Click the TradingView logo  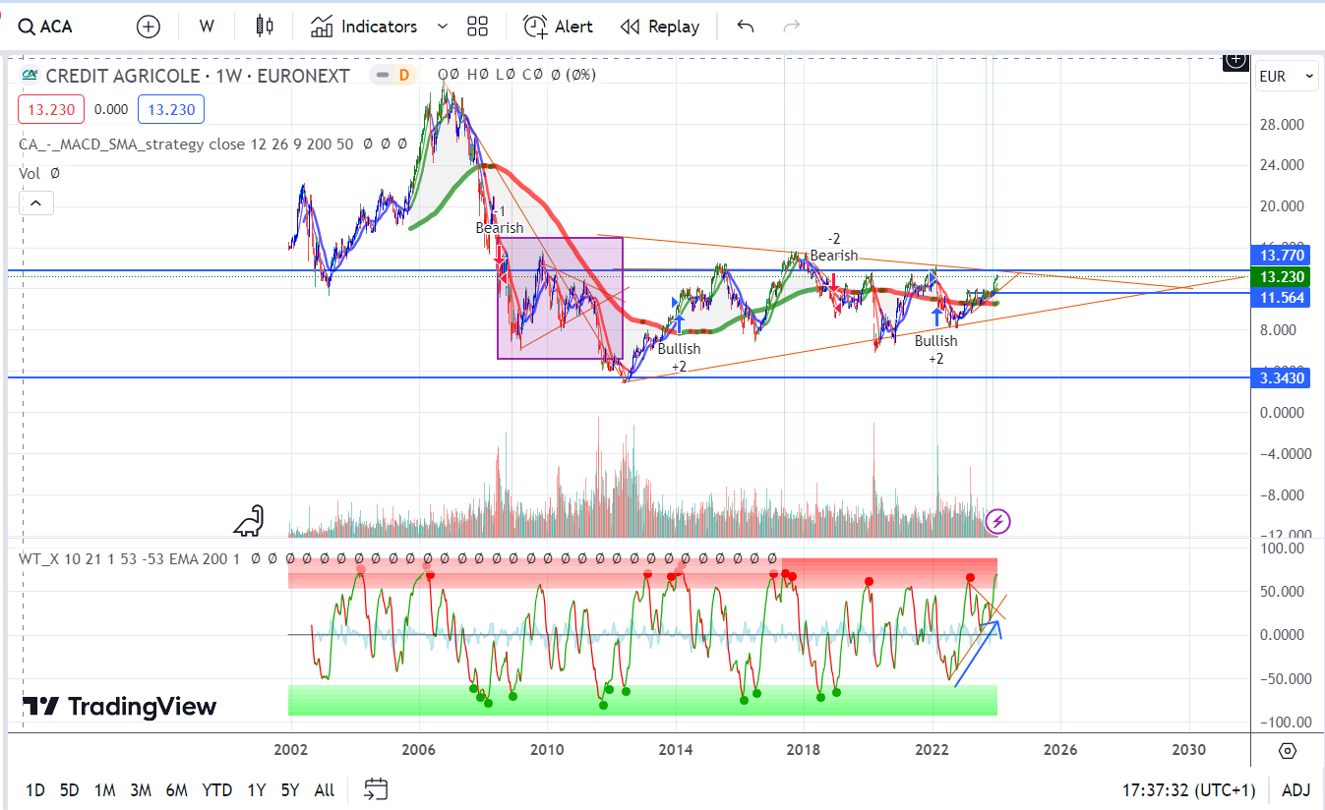tap(119, 706)
